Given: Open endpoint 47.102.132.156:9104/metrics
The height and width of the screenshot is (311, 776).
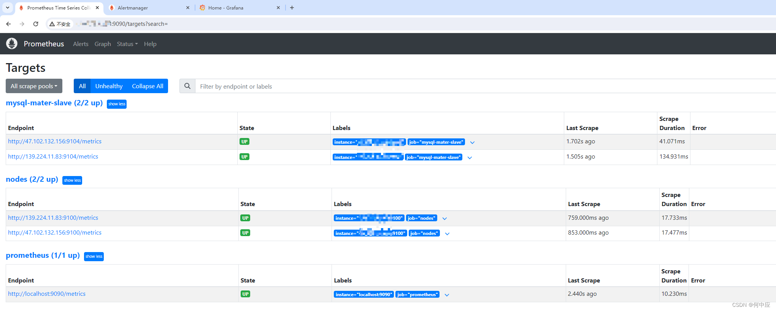Looking at the screenshot, I should [x=55, y=141].
